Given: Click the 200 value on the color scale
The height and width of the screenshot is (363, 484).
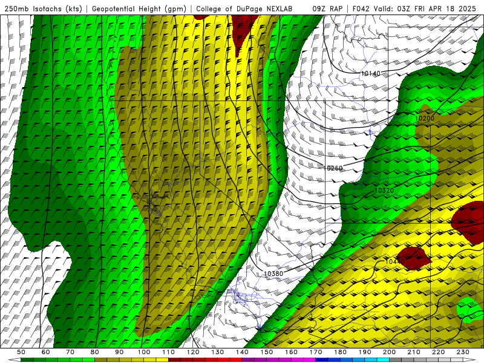Looking at the screenshot, I should click(389, 352).
